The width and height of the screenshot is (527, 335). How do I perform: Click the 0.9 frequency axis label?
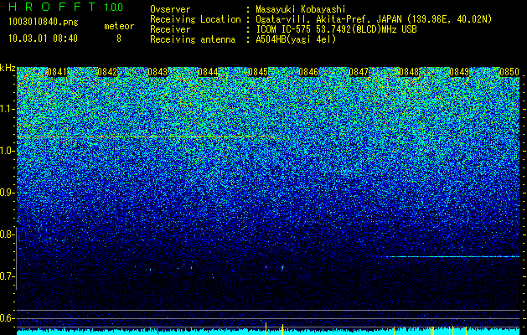click(x=8, y=193)
